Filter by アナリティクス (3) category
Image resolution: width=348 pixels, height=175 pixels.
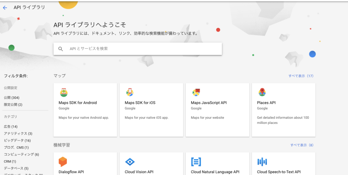coord(18,134)
